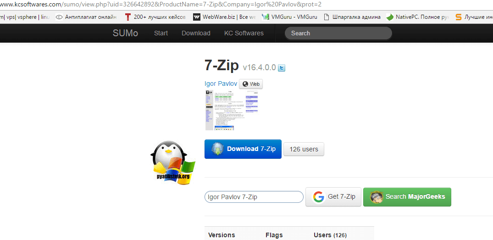Open the 7-Zip website screenshot thumbnail
The width and height of the screenshot is (493, 240).
[x=232, y=110]
